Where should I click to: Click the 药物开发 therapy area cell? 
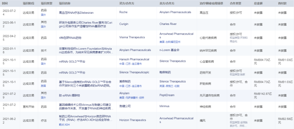tap(206, 72)
